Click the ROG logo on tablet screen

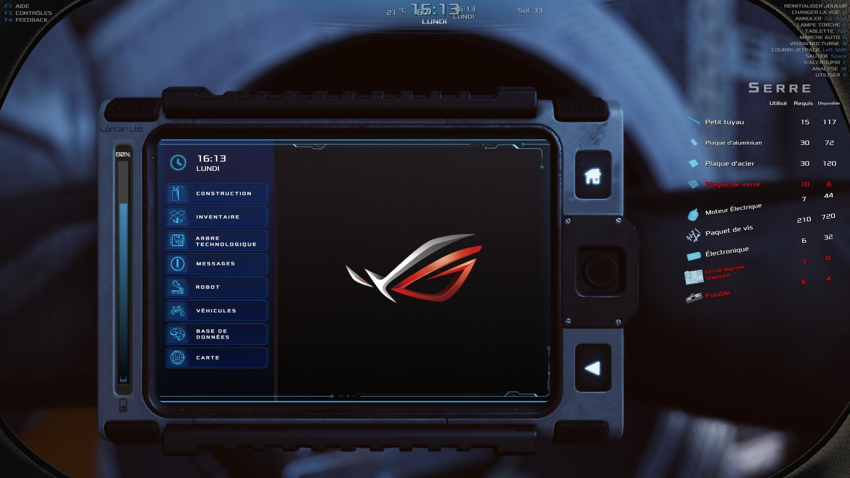(x=414, y=268)
